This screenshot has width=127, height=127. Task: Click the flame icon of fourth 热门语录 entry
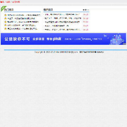pyautogui.click(x=5, y=25)
